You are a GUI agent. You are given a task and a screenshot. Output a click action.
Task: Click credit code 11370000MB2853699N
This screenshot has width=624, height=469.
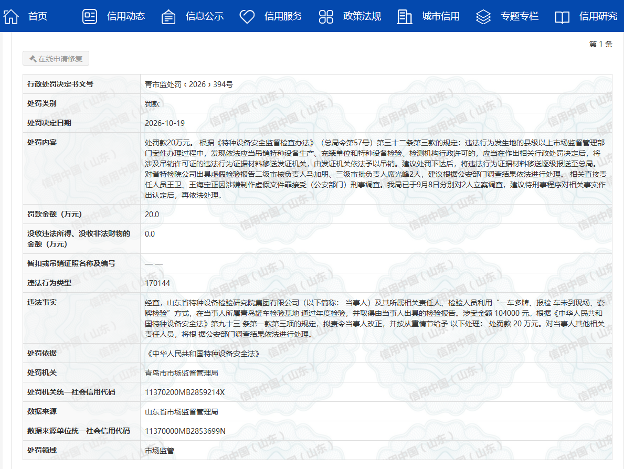tap(185, 431)
